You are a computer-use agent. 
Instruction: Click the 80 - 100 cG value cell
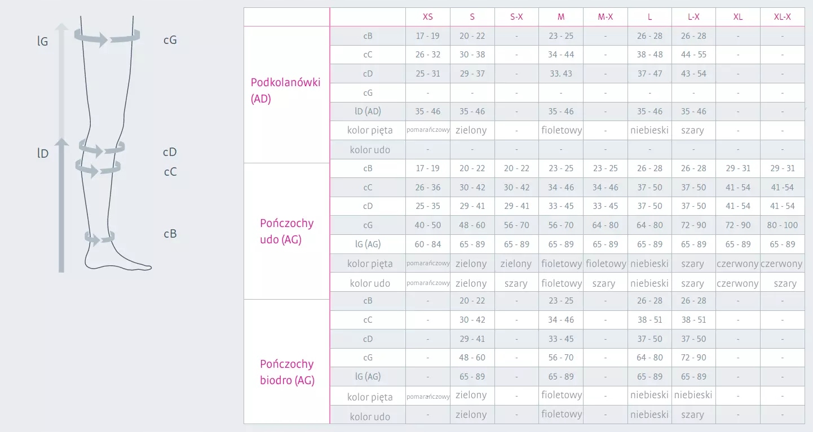tap(783, 225)
